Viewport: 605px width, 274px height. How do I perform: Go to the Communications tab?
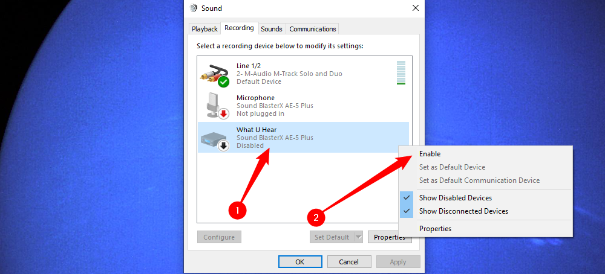pos(312,29)
